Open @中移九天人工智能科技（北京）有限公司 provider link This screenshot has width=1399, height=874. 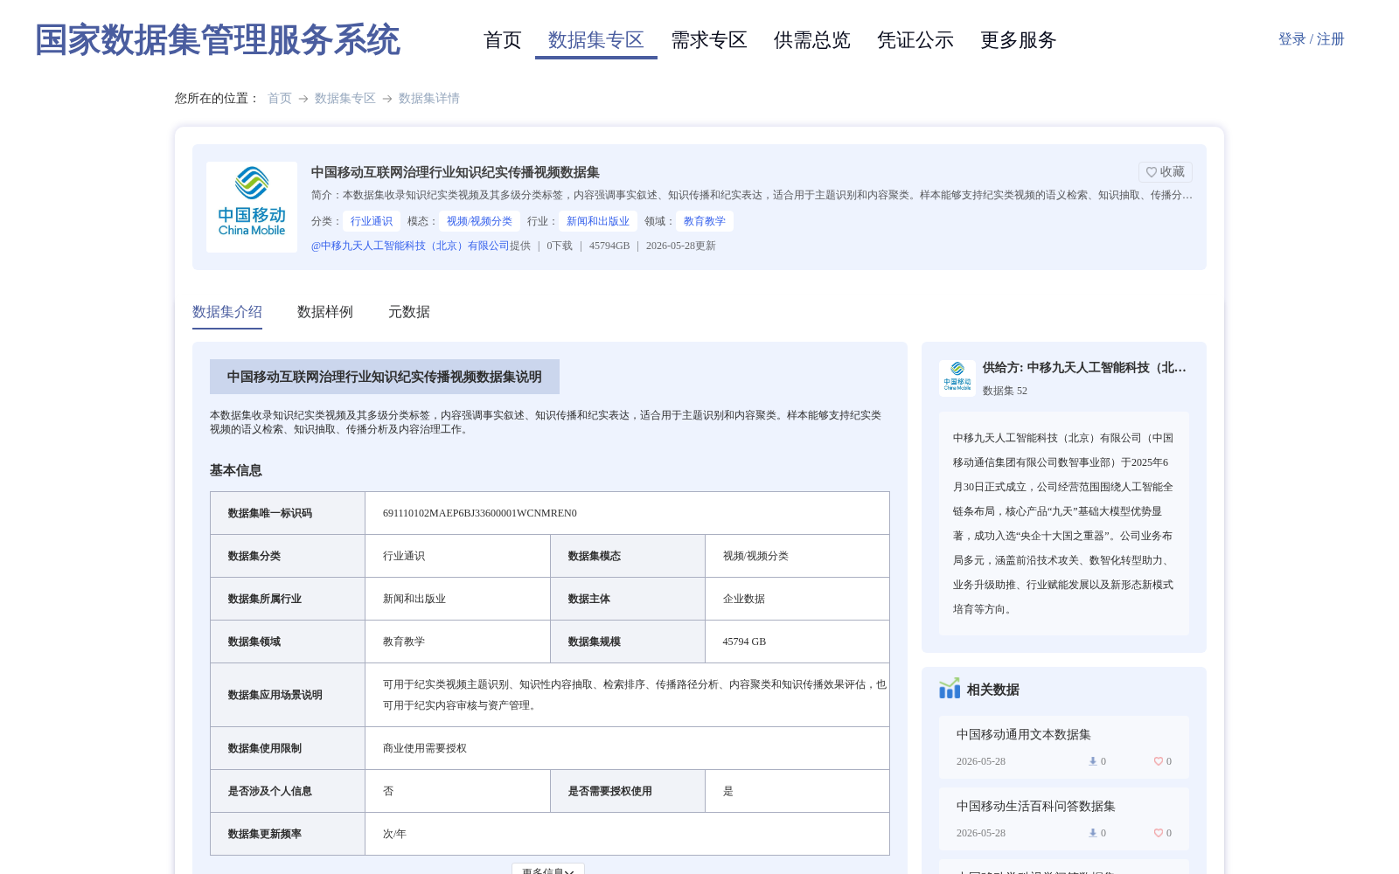(x=410, y=246)
